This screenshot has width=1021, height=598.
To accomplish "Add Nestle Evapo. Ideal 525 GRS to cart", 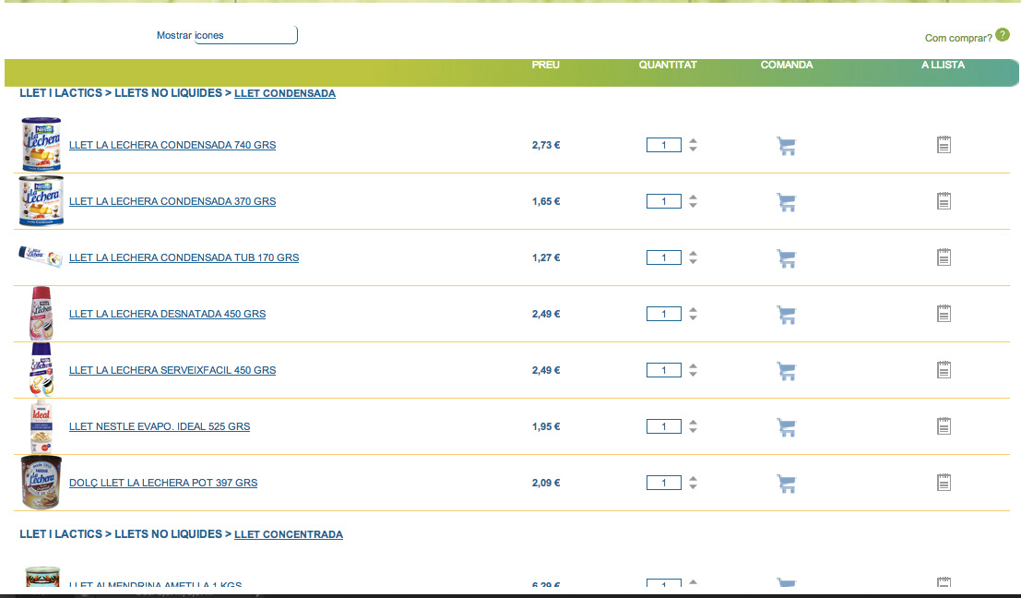I will [x=786, y=427].
